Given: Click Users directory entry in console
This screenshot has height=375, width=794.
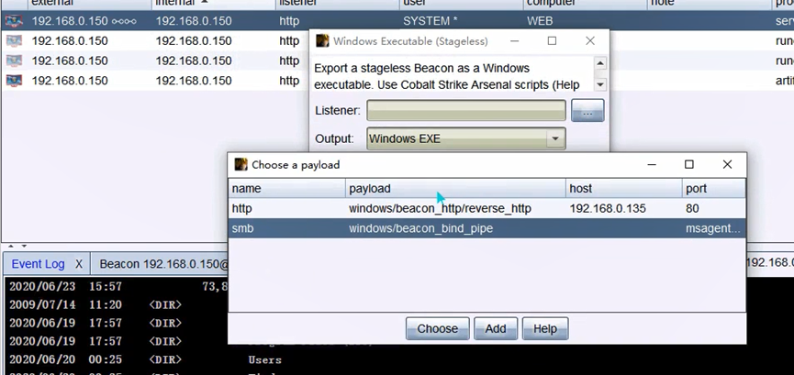Looking at the screenshot, I should click(265, 359).
